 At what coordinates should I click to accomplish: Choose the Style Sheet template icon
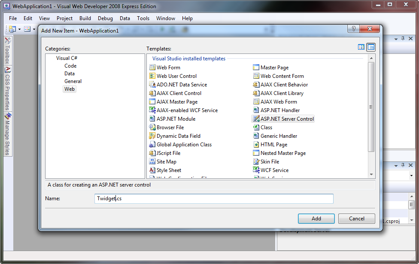pyautogui.click(x=152, y=170)
